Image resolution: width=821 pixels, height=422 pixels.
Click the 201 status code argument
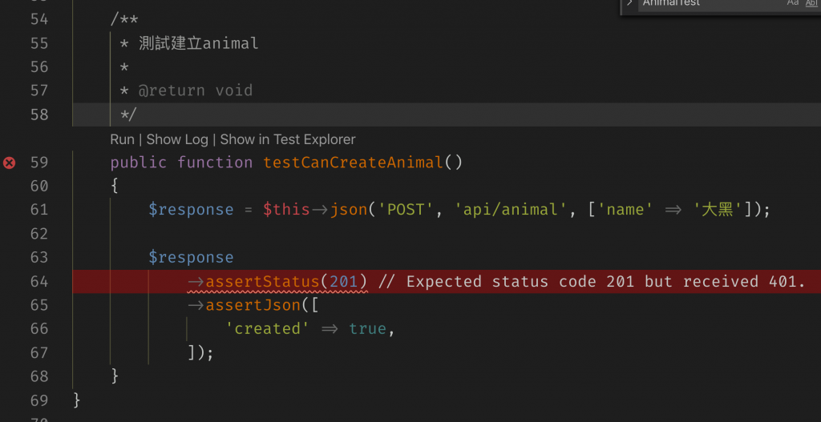(343, 282)
